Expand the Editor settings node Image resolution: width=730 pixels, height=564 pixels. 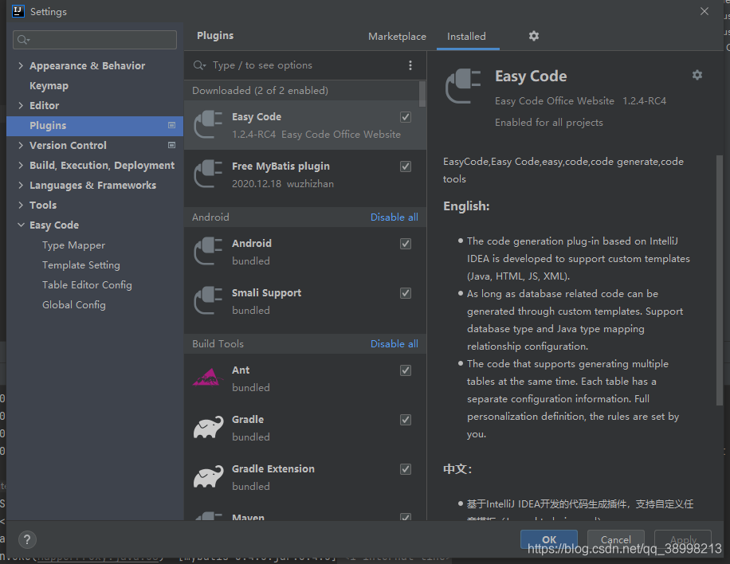21,106
